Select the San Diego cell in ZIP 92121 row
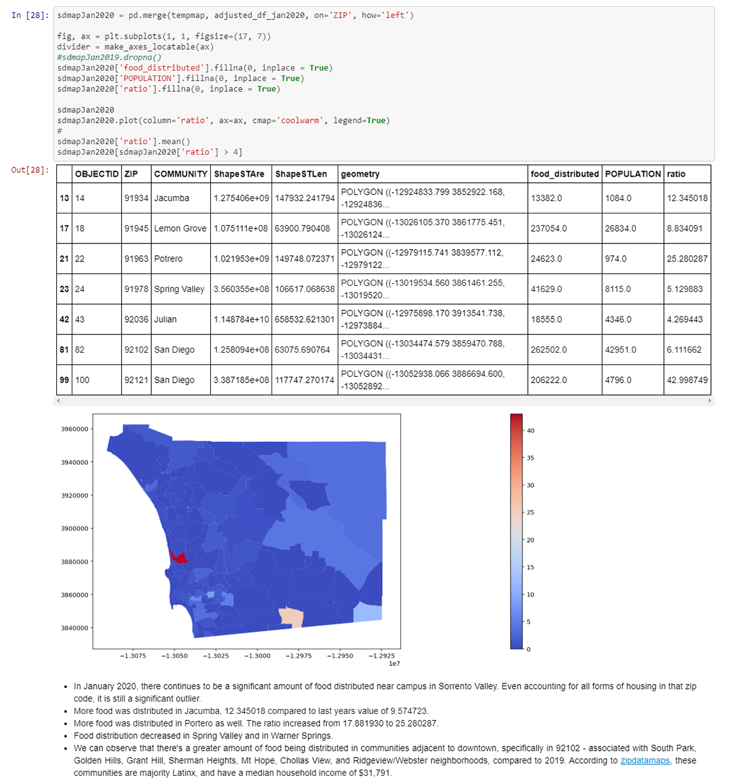Image resolution: width=749 pixels, height=782 pixels. (x=180, y=379)
